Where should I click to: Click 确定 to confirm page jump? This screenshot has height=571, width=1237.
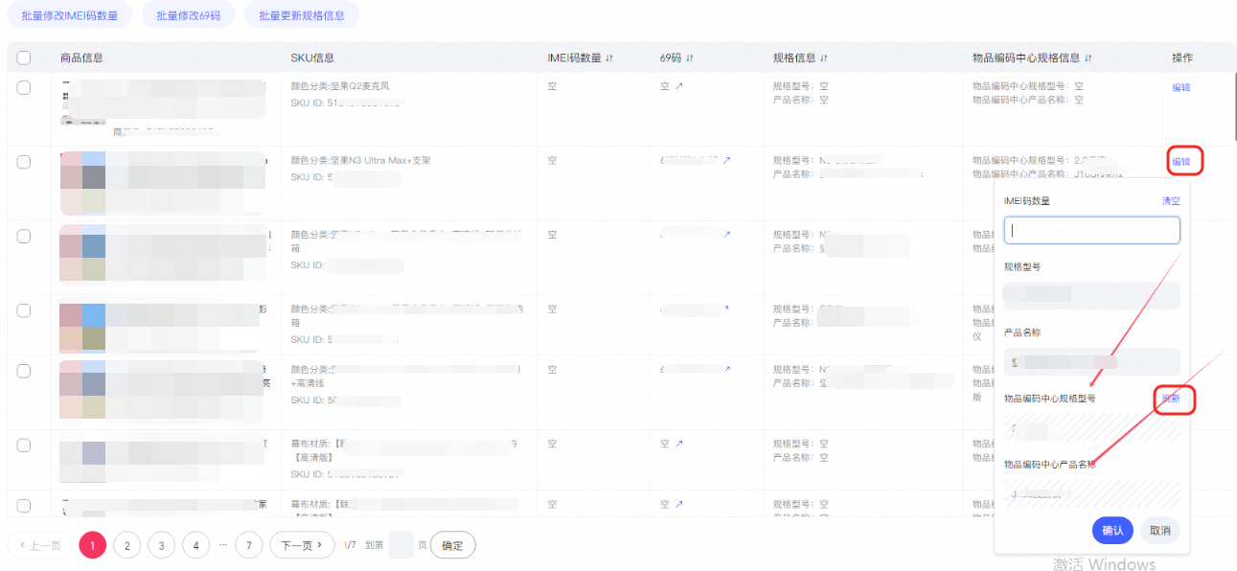coord(452,545)
